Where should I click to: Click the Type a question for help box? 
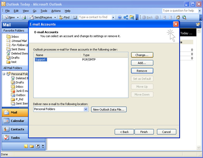[x=180, y=11]
